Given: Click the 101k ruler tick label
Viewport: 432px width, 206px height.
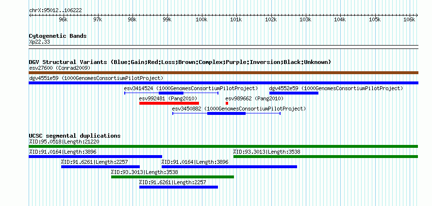Looking at the screenshot, I should point(236,20).
